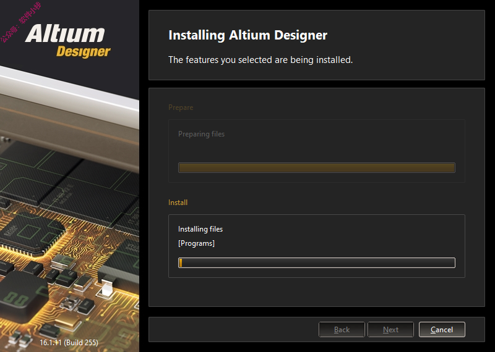Click the '[Programs]' status text
The height and width of the screenshot is (352, 495).
coord(196,243)
